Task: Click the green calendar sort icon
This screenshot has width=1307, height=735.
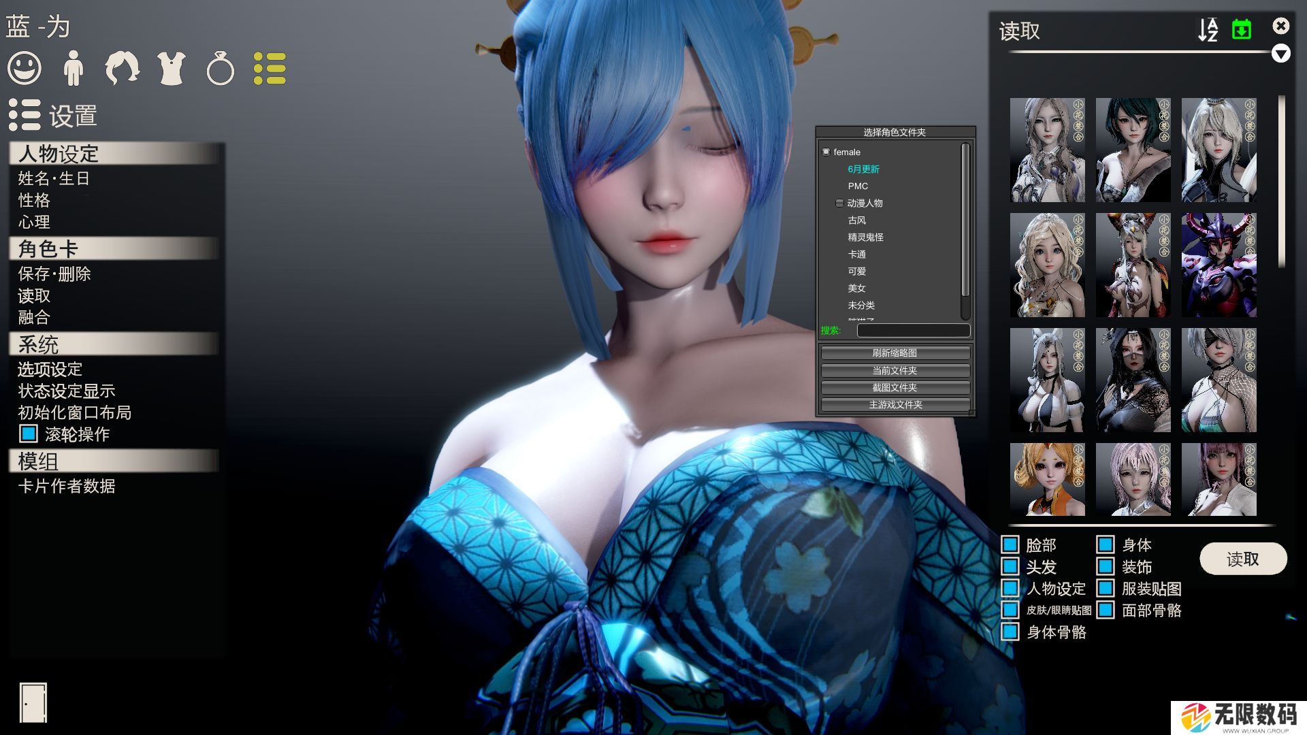Action: coord(1242,30)
